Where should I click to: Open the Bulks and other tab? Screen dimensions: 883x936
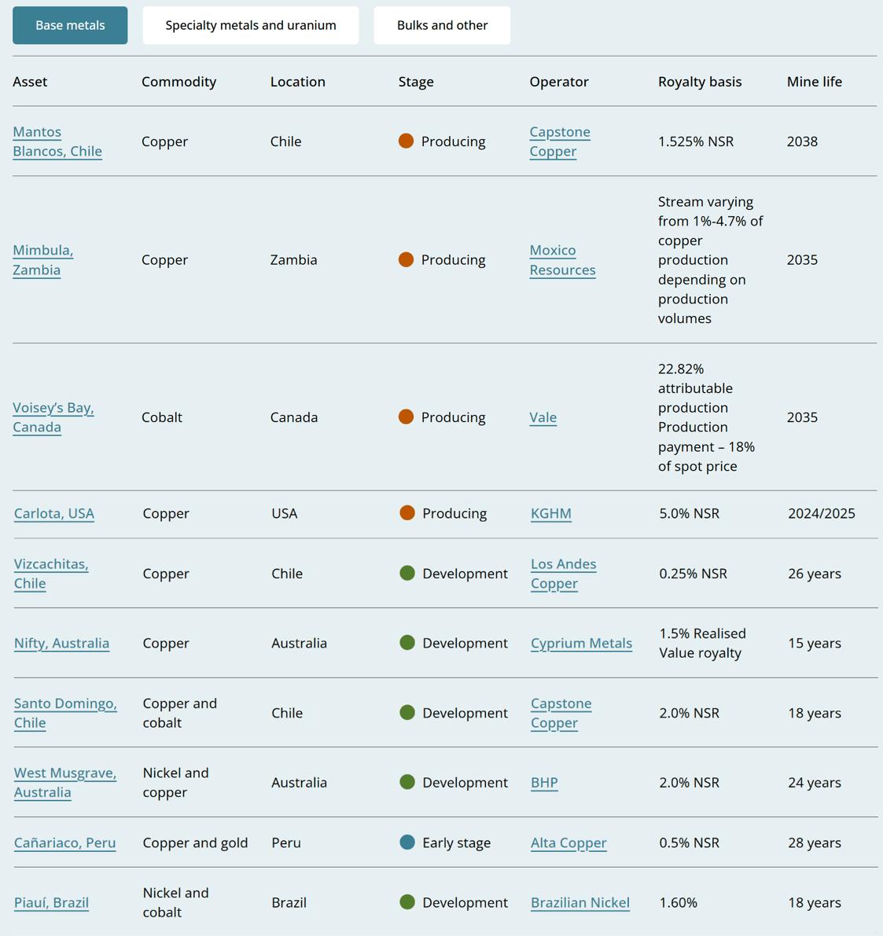coord(442,25)
